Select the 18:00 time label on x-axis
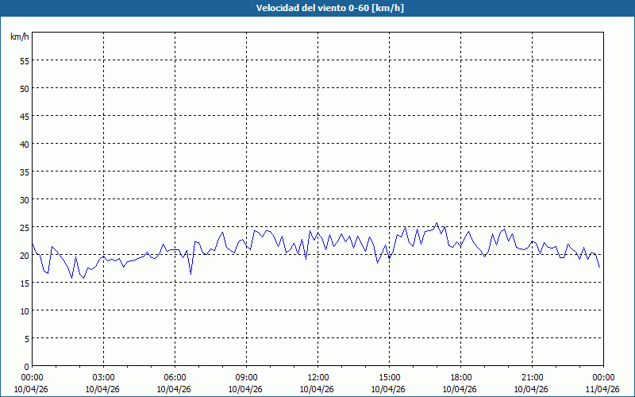Viewport: 635px width, 397px height. point(460,377)
